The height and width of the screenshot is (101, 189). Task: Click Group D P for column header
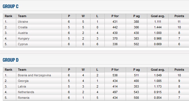click(x=115, y=70)
